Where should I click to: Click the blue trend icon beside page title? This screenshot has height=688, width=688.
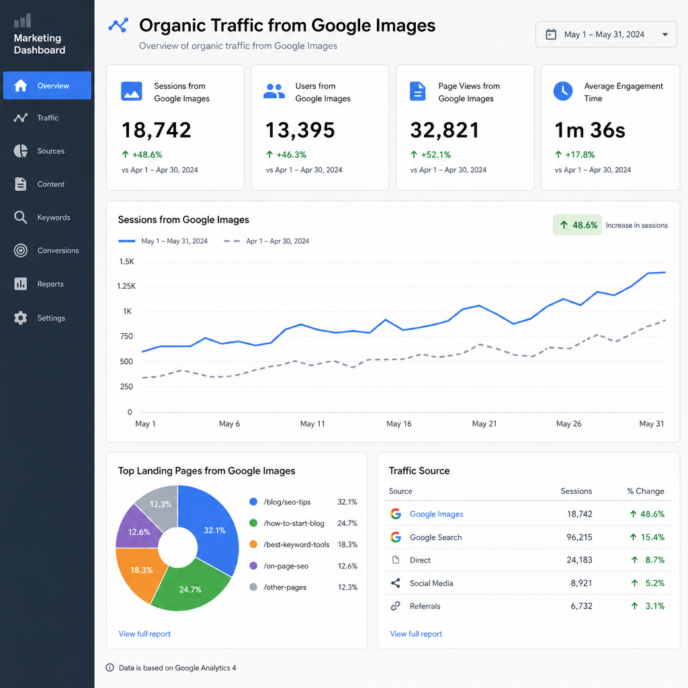118,26
